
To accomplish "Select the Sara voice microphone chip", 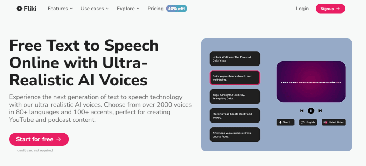I will pyautogui.click(x=286, y=122).
